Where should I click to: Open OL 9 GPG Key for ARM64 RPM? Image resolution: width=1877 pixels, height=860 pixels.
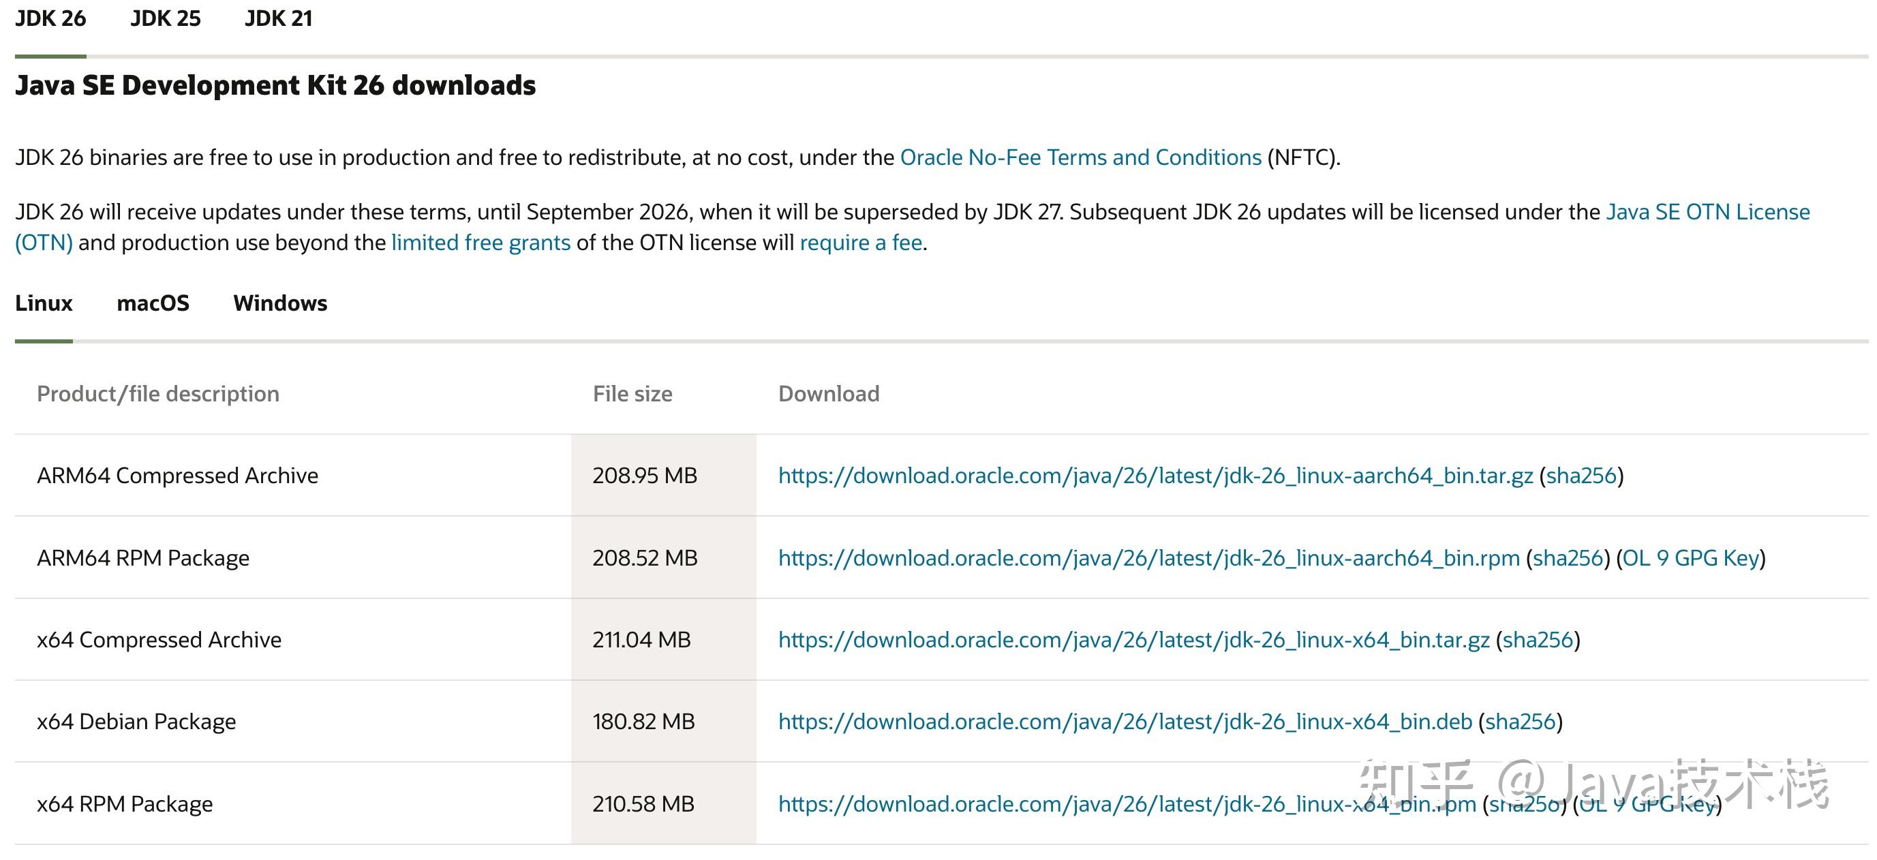1691,558
